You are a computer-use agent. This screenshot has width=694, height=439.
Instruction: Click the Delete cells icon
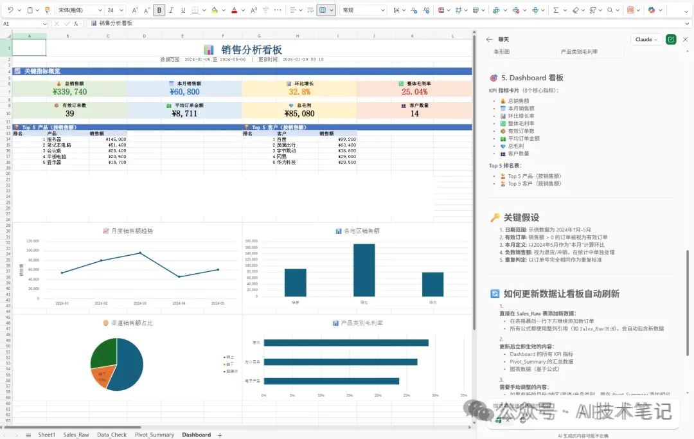tap(516, 10)
